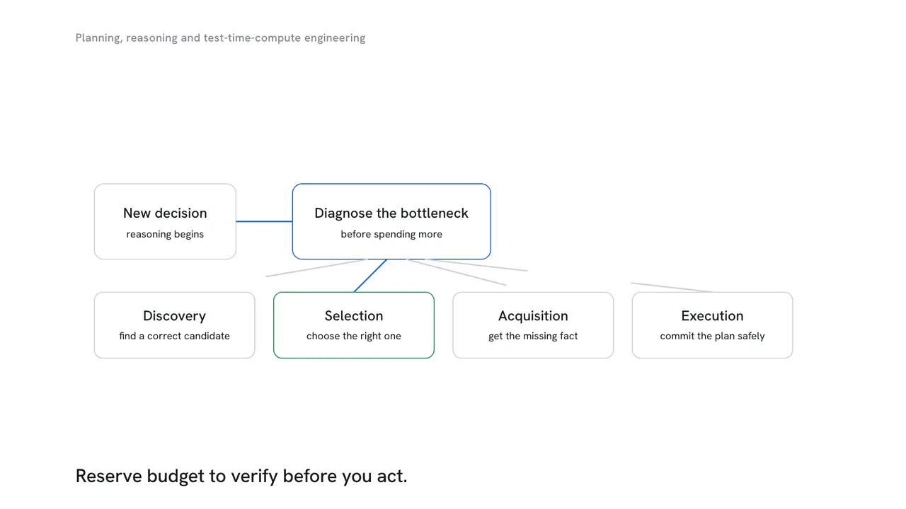
Task: Click the blue line leading to Selection
Action: 370,276
